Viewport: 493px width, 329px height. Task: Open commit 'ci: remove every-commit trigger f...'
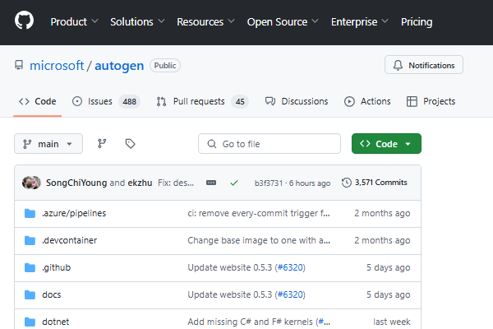tap(259, 213)
